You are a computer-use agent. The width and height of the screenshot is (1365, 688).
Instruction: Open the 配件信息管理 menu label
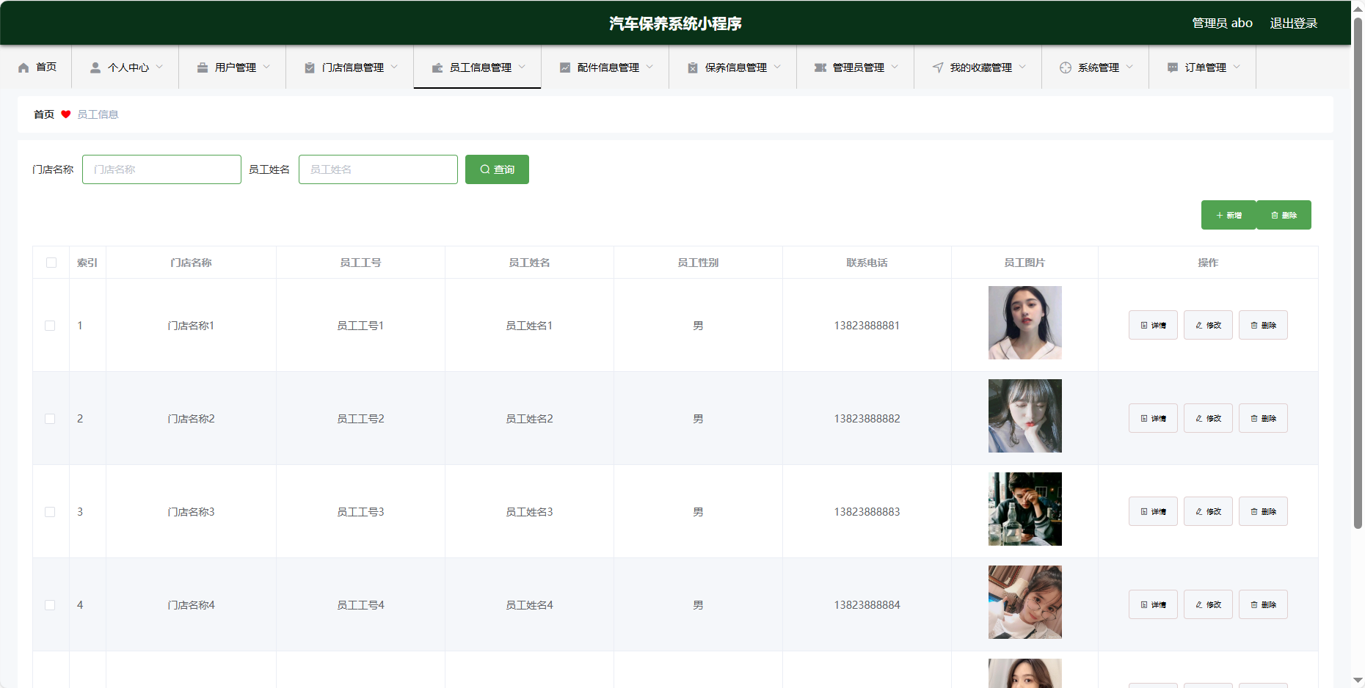pyautogui.click(x=608, y=67)
